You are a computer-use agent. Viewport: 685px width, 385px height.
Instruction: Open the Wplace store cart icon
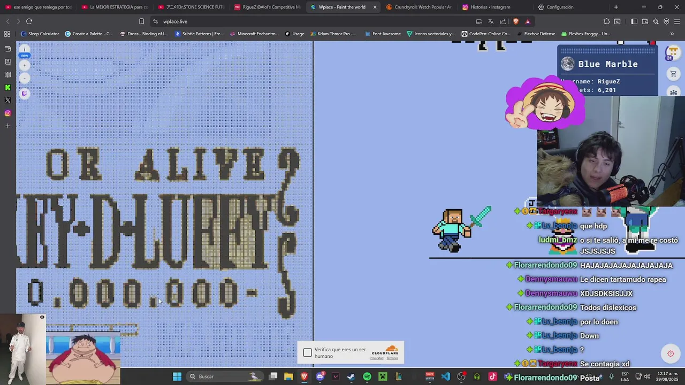coord(673,74)
